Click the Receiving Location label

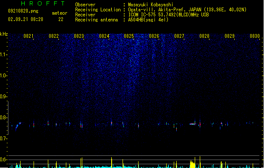point(98,10)
